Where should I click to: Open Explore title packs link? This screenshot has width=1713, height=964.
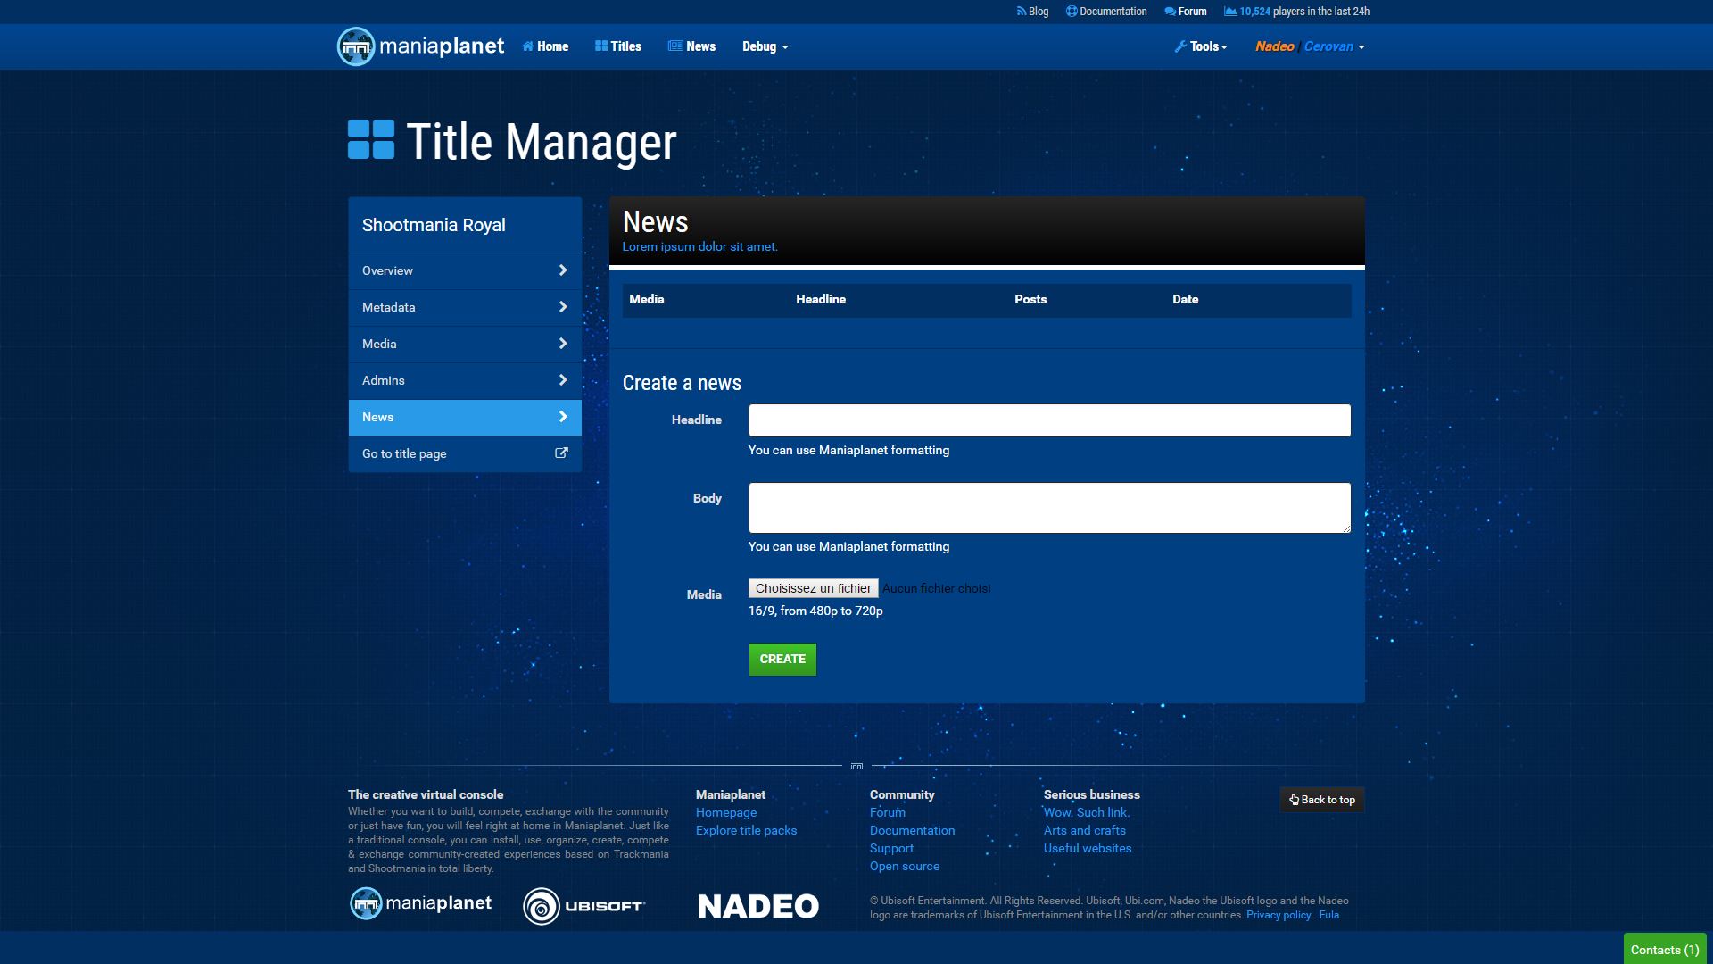pos(746,830)
